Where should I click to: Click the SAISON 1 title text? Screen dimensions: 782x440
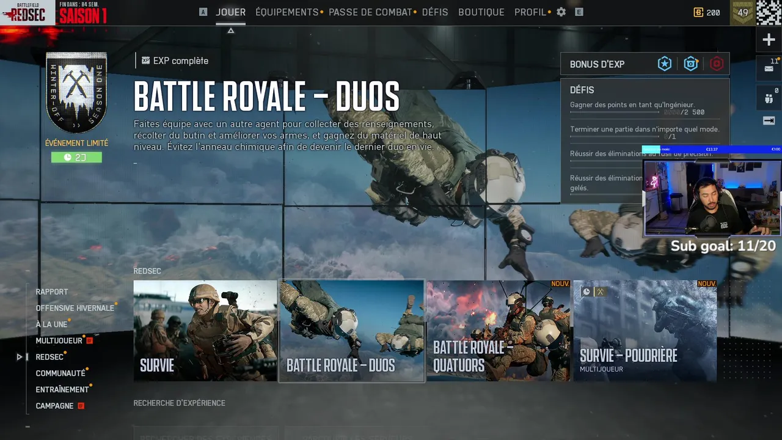(83, 16)
